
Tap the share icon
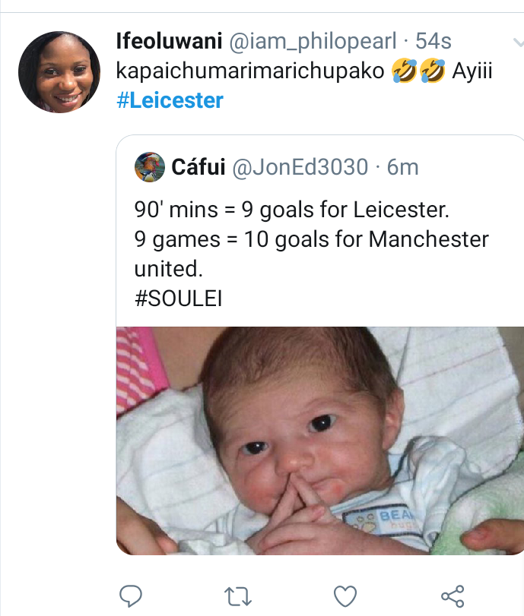click(453, 595)
